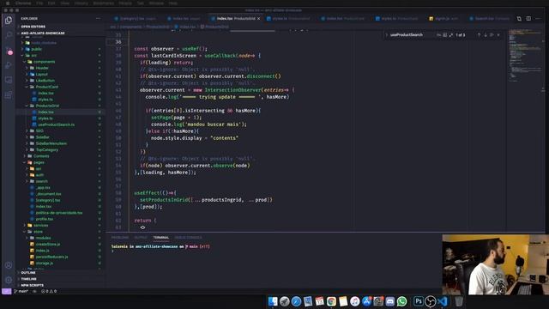Toggle regex in find widget

[x=451, y=35]
